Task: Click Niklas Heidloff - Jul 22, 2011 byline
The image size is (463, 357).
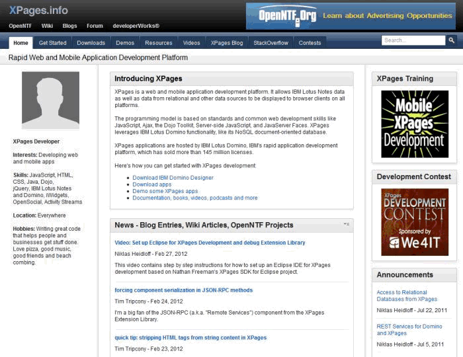Action: [412, 310]
